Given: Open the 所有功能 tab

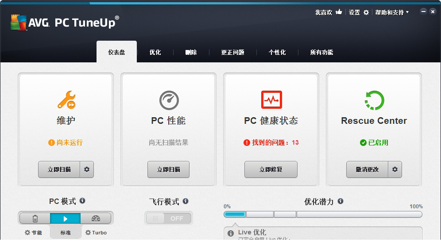Looking at the screenshot, I should pos(321,52).
